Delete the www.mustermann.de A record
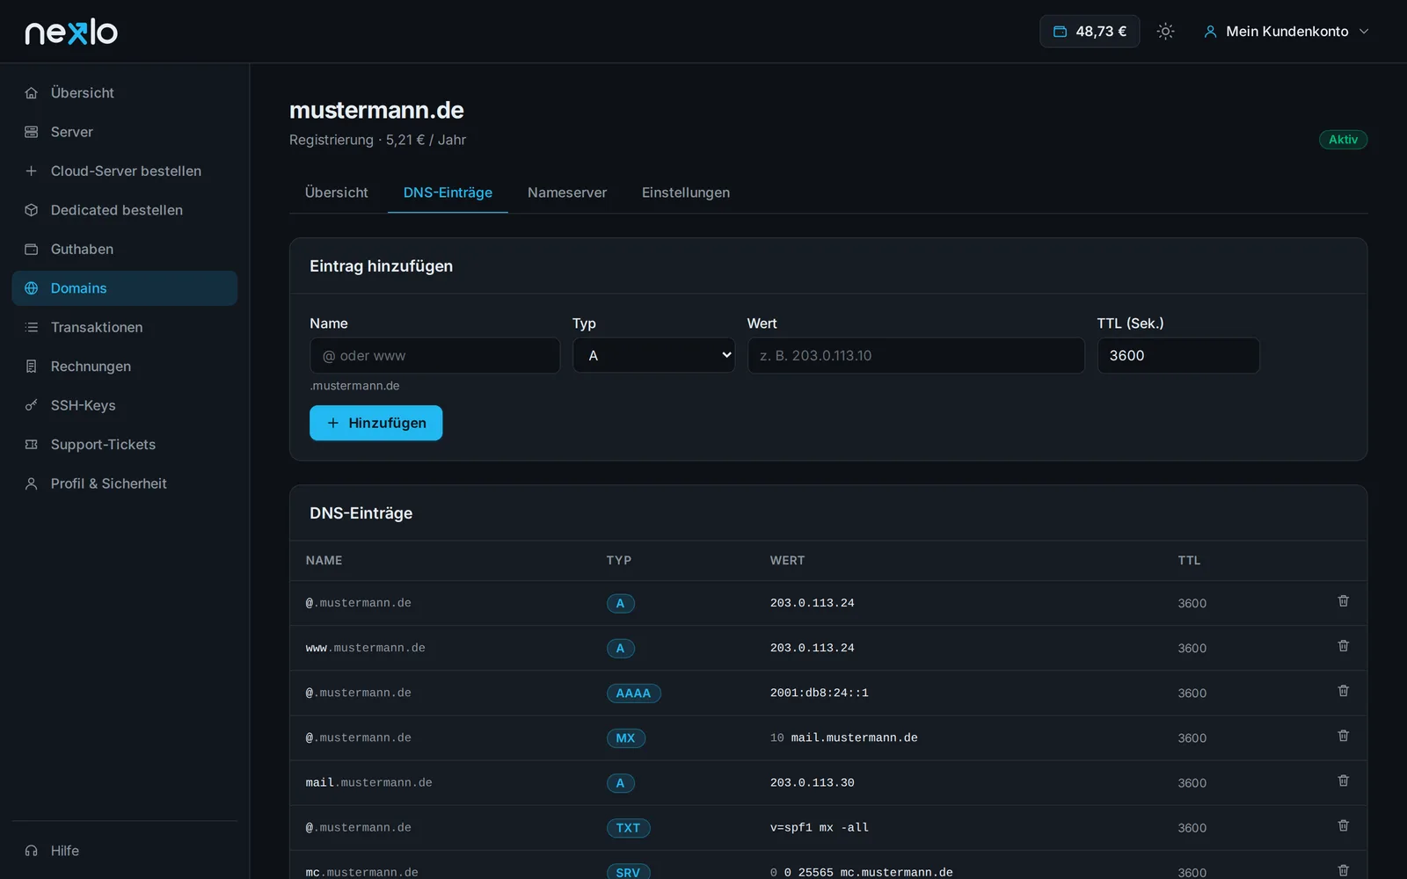Viewport: 1407px width, 879px height. coord(1343,646)
